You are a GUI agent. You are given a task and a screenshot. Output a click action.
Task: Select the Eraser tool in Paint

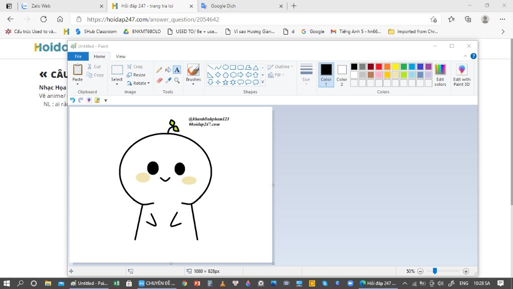(x=159, y=80)
